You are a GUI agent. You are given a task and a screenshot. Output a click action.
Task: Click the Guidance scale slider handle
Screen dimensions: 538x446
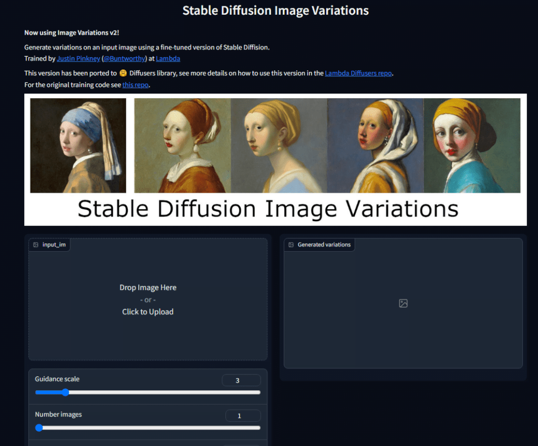[x=65, y=392]
